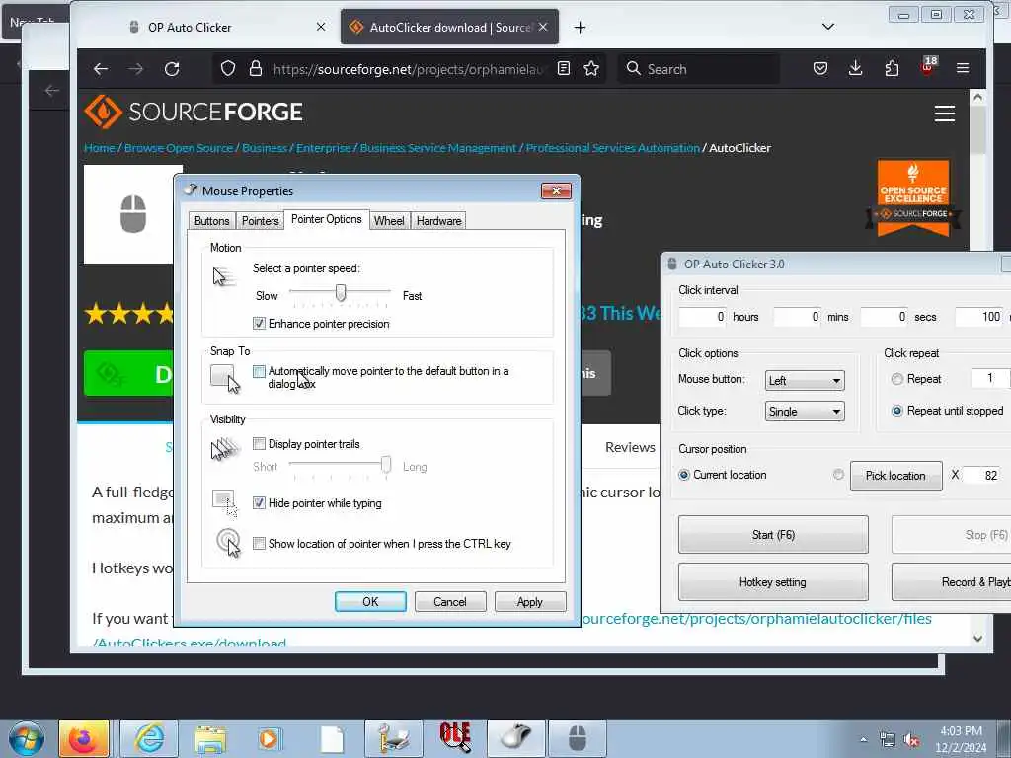Viewport: 1011px width, 758px height.
Task: Open the Click type dropdown
Action: [805, 412]
